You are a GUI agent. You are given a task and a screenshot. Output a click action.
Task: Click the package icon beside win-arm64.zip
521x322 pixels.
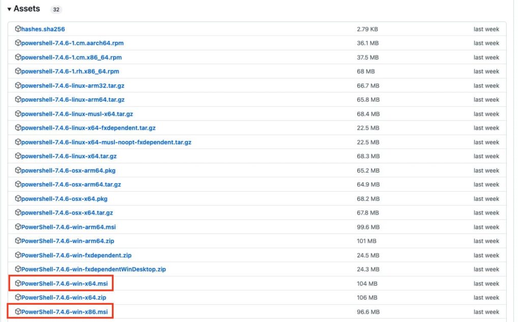tap(18, 241)
